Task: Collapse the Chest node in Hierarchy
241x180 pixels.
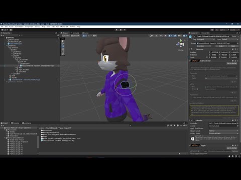Action: click(14, 57)
